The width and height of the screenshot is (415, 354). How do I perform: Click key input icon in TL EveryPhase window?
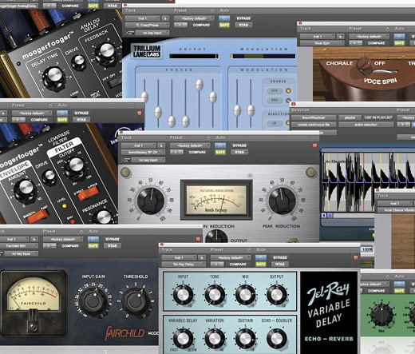(130, 33)
